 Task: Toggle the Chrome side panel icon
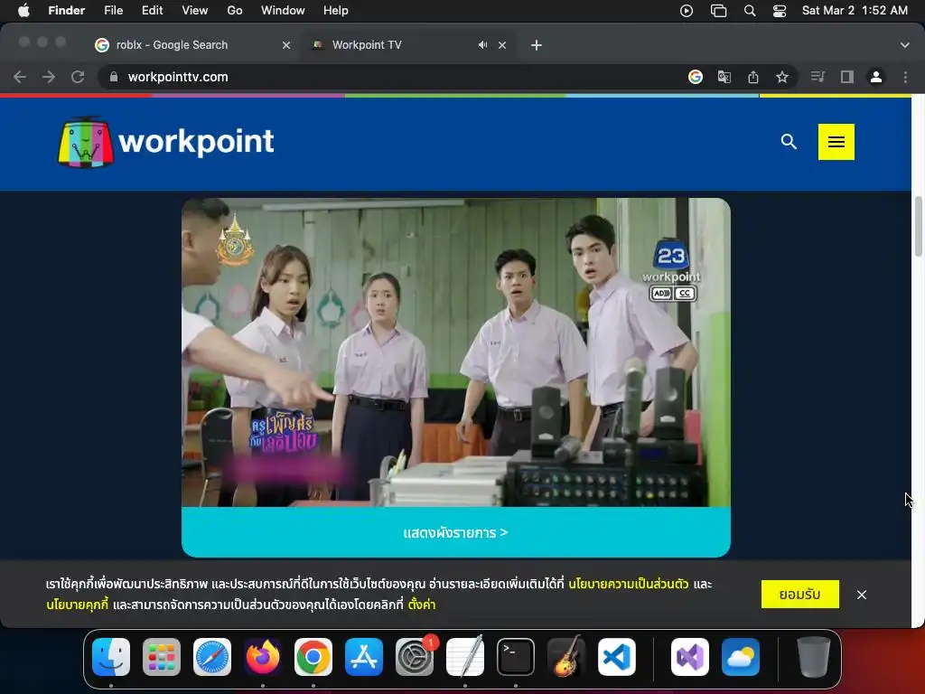(x=847, y=77)
